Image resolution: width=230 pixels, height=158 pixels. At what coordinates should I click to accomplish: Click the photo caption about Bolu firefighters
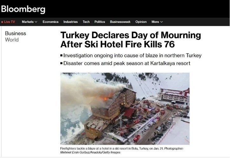pos(122,150)
